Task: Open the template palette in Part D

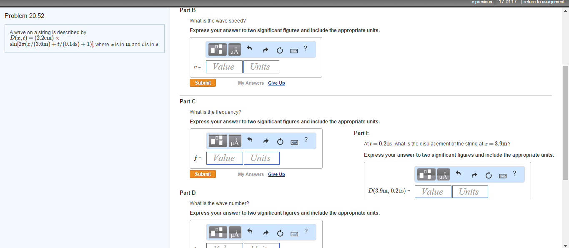Action: [216, 232]
